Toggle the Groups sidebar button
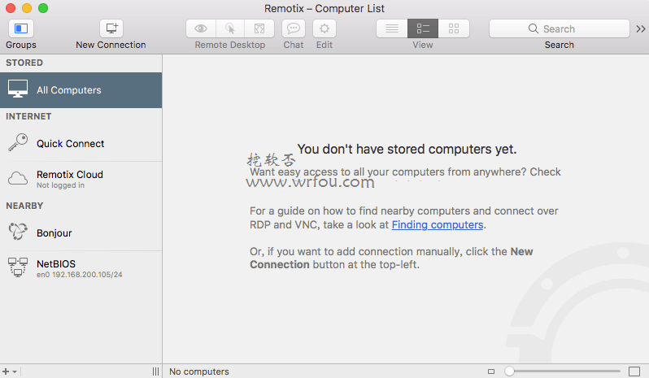 20,28
